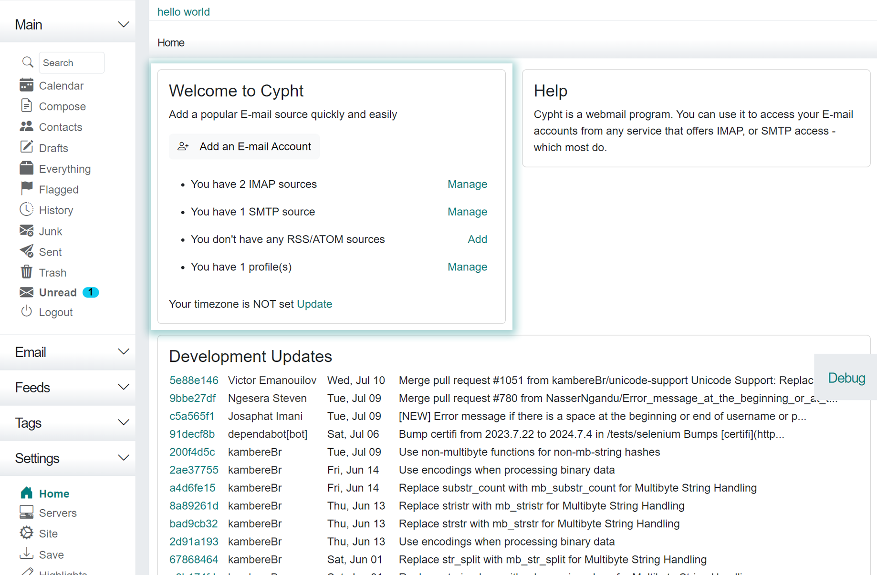The image size is (877, 575).
Task: Click the Junk envelope icon
Action: click(x=27, y=231)
